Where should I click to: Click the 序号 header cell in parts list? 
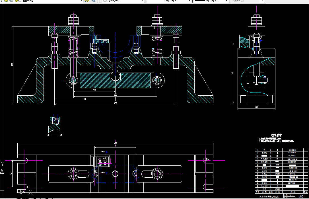click(257, 192)
